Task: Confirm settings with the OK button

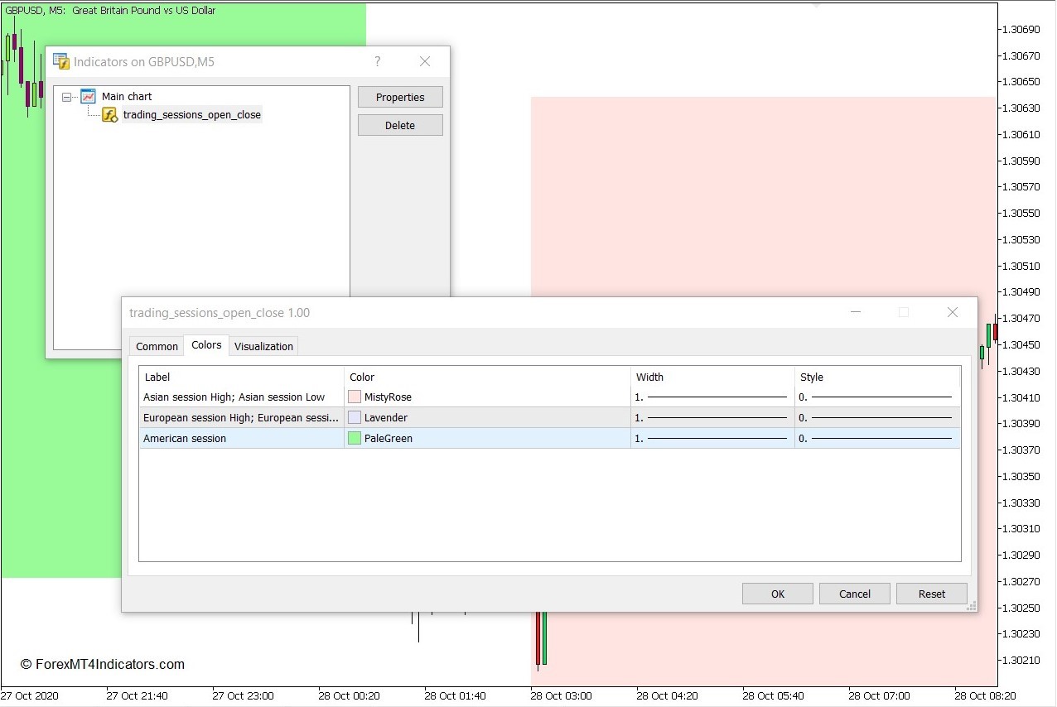Action: pyautogui.click(x=778, y=594)
